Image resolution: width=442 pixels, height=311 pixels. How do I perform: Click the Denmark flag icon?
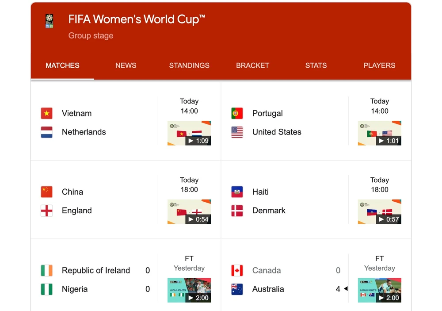[x=237, y=211]
